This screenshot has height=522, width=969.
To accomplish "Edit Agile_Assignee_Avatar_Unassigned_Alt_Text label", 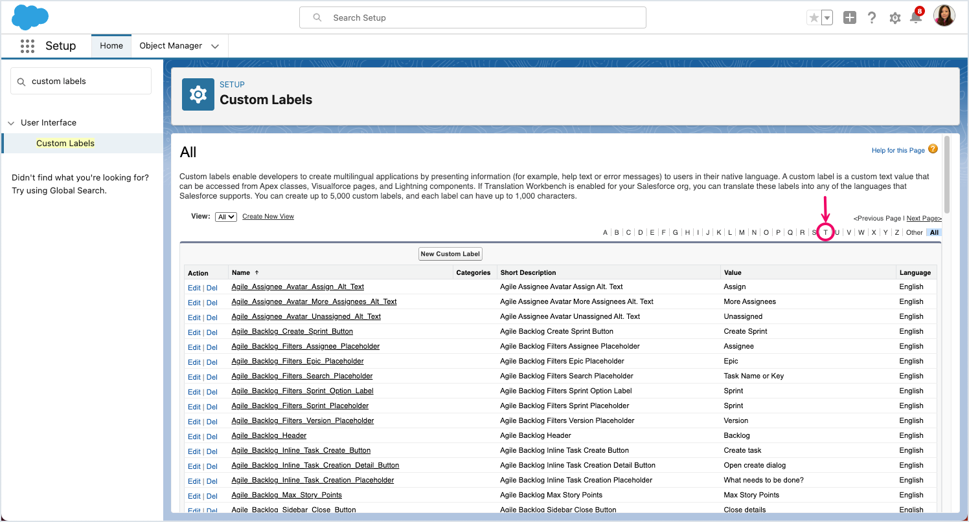I will pyautogui.click(x=194, y=318).
